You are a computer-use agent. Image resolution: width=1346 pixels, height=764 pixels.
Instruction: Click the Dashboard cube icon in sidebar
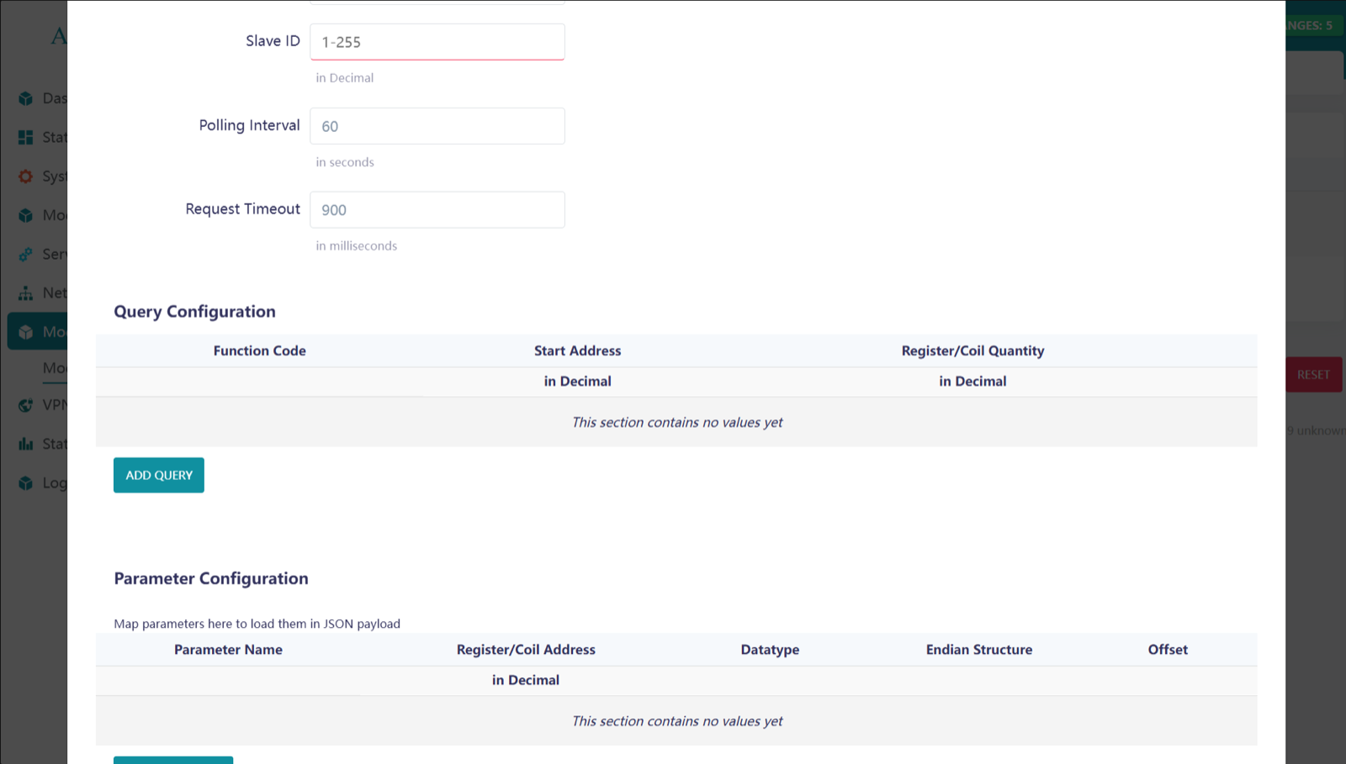[26, 98]
